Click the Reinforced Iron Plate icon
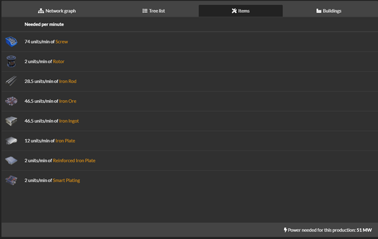The height and width of the screenshot is (239, 378). point(12,160)
